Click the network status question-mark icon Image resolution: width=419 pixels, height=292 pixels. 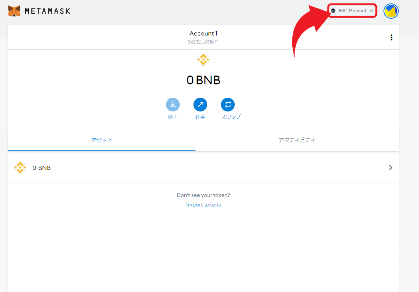[333, 11]
